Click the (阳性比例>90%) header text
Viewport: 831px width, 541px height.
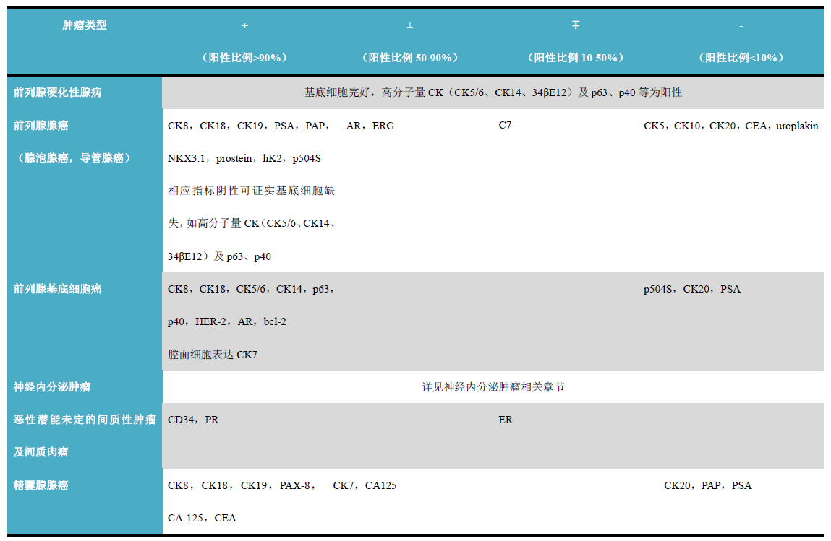coord(245,58)
